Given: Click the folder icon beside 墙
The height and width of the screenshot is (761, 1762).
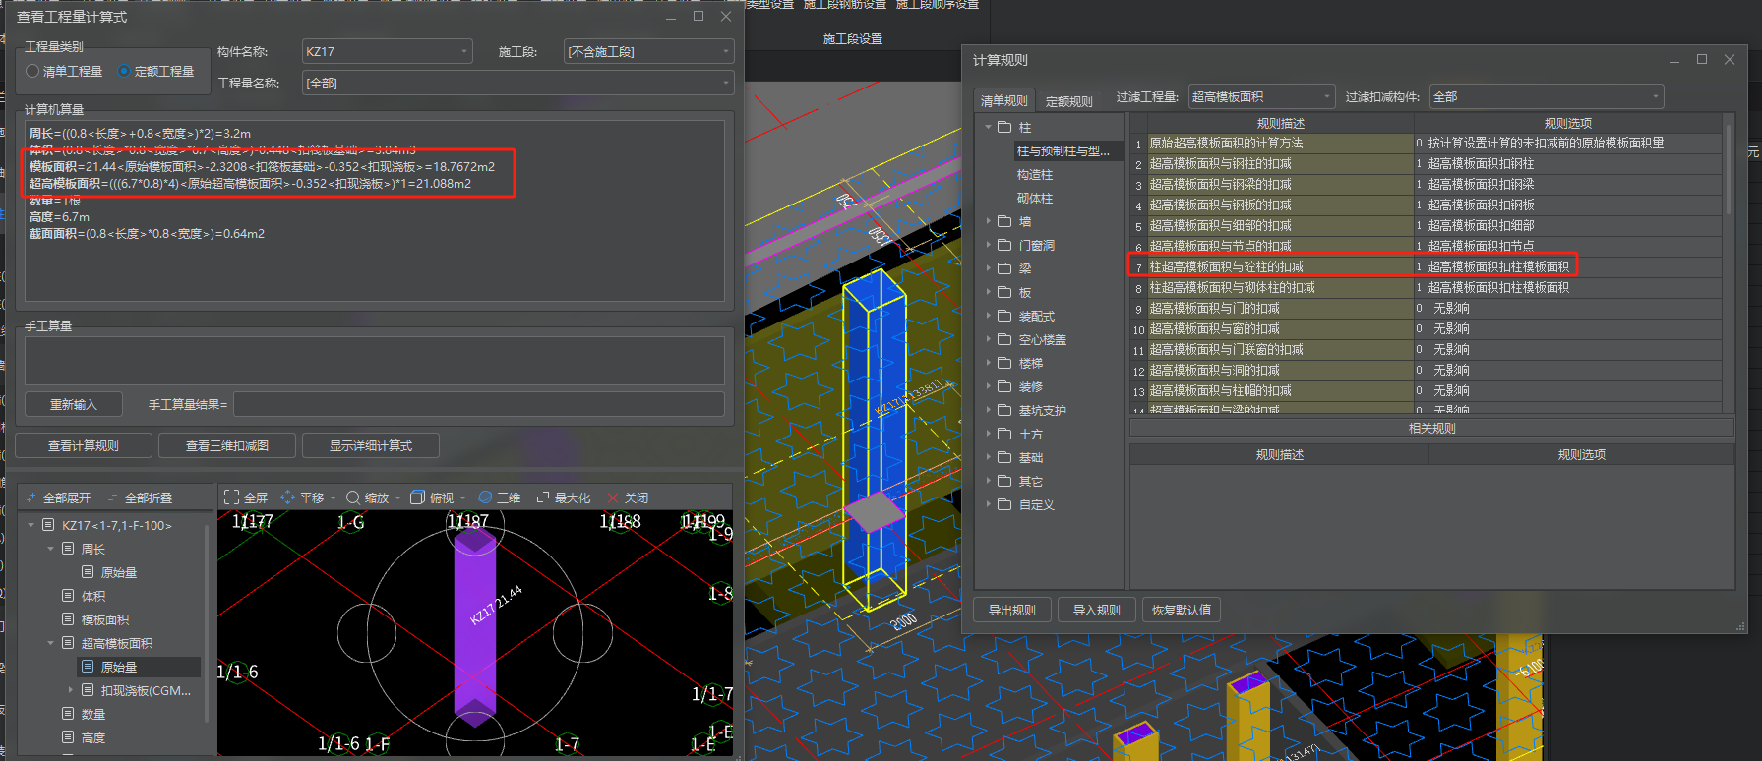Looking at the screenshot, I should [1004, 221].
